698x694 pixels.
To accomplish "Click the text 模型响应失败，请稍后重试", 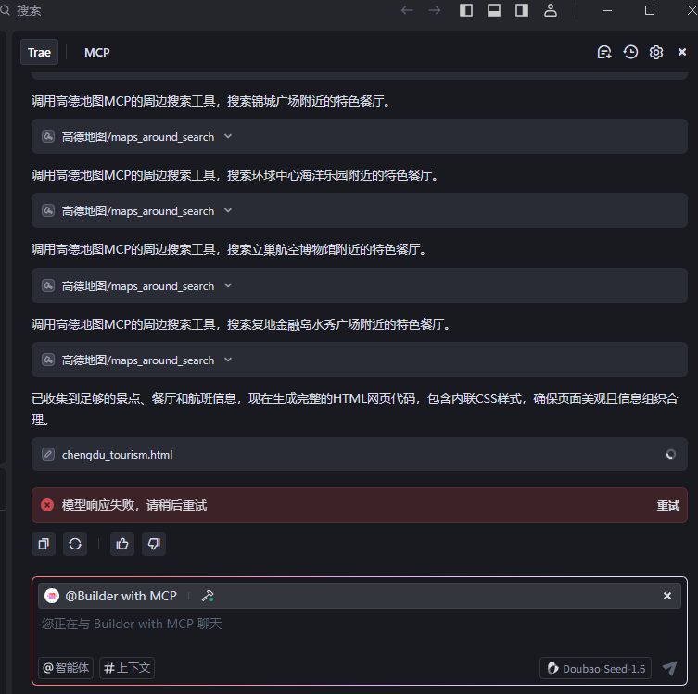I will [134, 505].
